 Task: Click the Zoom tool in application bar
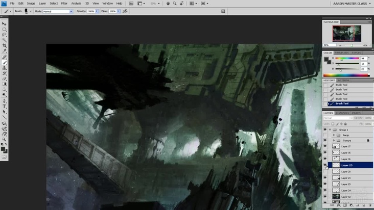[x=175, y=3]
